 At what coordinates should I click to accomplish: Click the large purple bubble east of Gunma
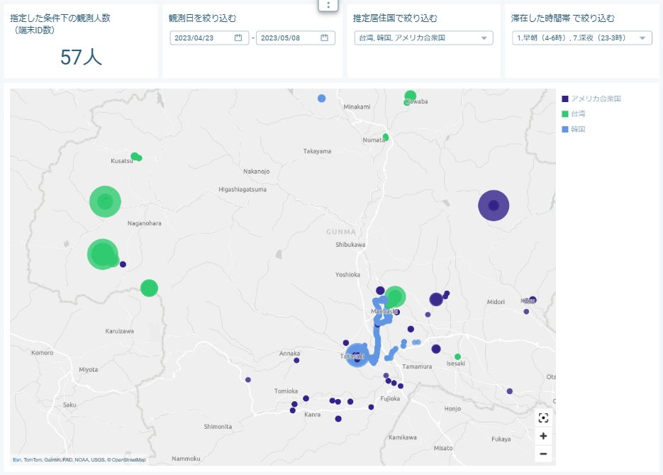494,206
